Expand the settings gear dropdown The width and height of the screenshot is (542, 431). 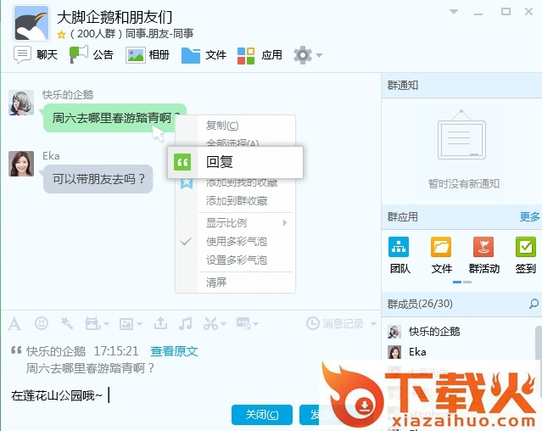pos(319,56)
